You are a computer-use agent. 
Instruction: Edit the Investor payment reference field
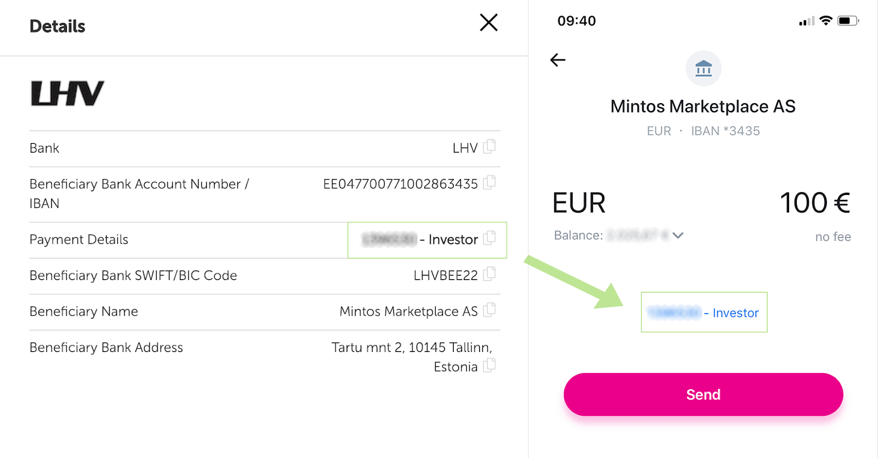point(704,312)
